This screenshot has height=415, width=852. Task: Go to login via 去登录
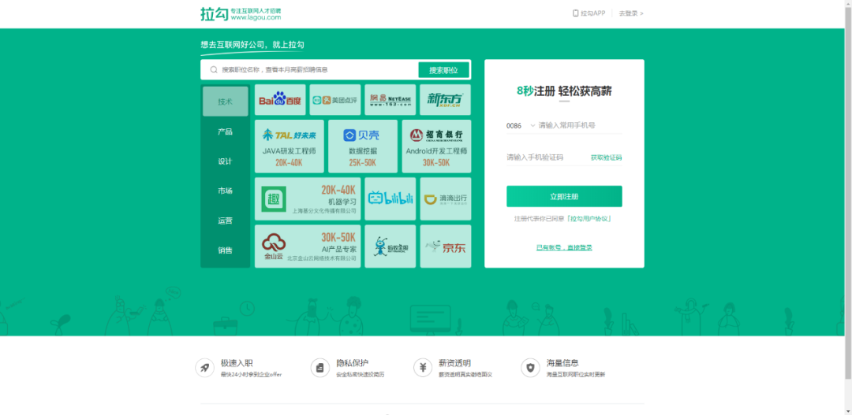coord(631,13)
